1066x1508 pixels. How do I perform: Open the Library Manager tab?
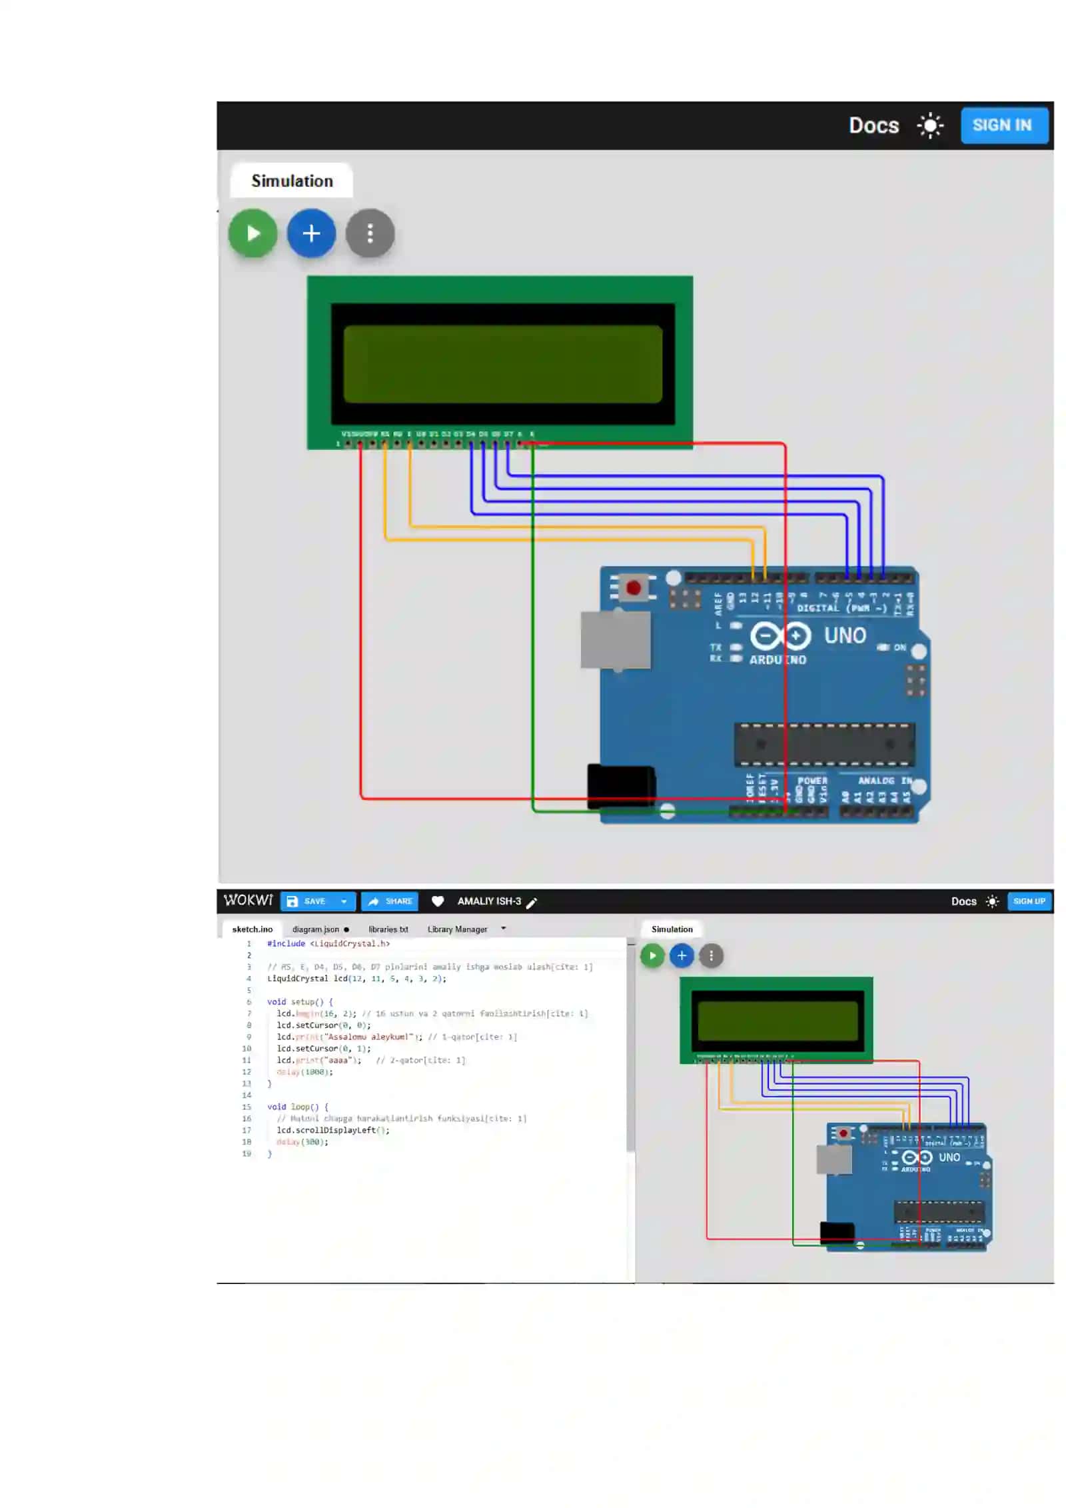[457, 929]
